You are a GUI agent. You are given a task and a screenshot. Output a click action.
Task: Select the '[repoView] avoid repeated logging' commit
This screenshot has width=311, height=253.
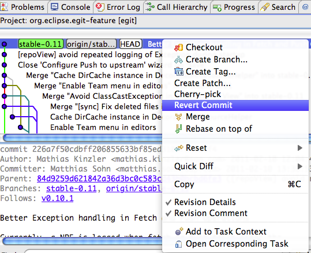[90, 55]
